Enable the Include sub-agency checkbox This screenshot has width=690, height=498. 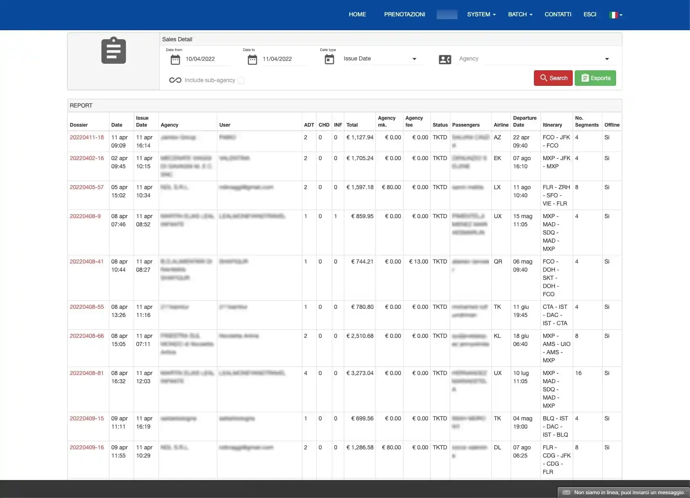point(241,80)
